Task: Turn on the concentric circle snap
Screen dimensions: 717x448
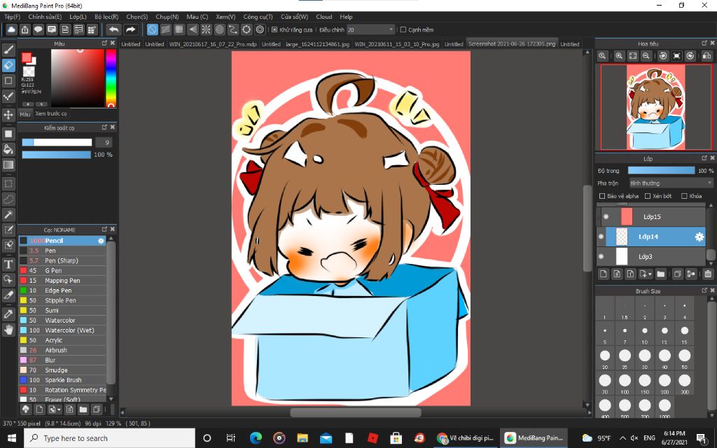Action: click(220, 29)
